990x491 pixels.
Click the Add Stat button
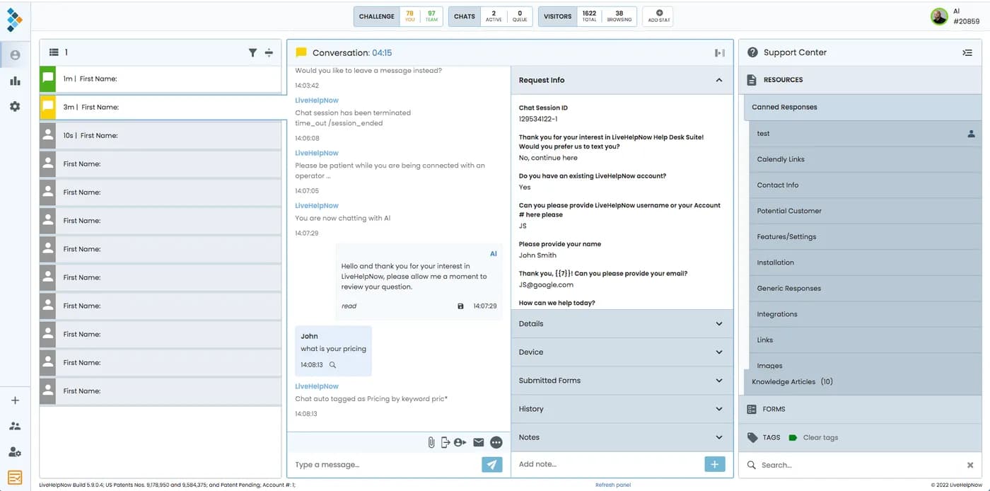(659, 16)
